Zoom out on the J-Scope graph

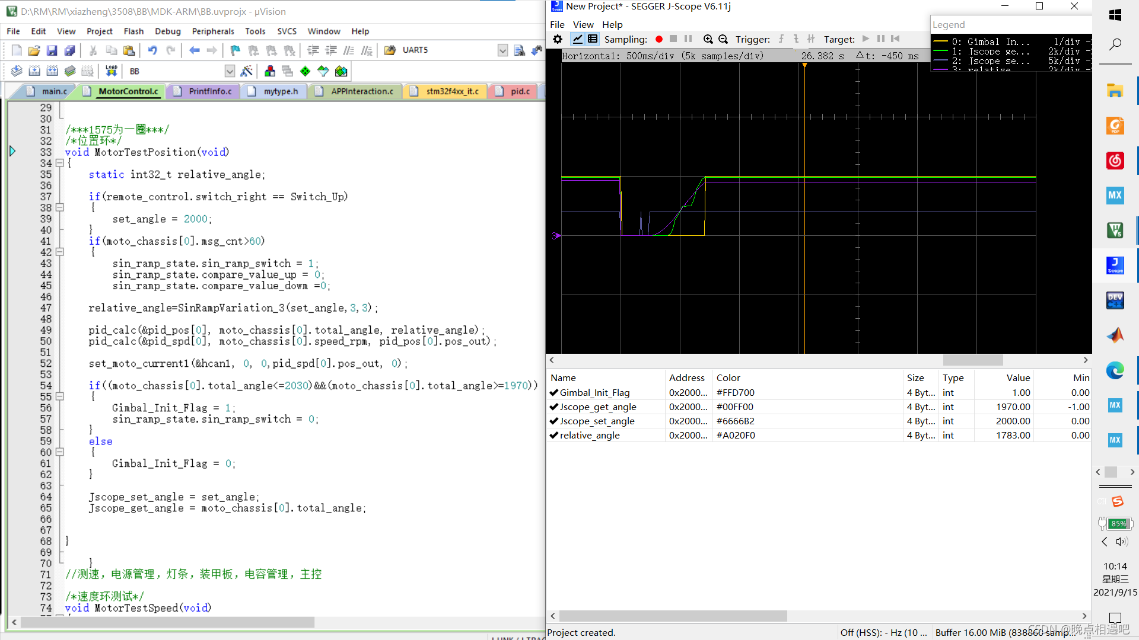tap(723, 39)
